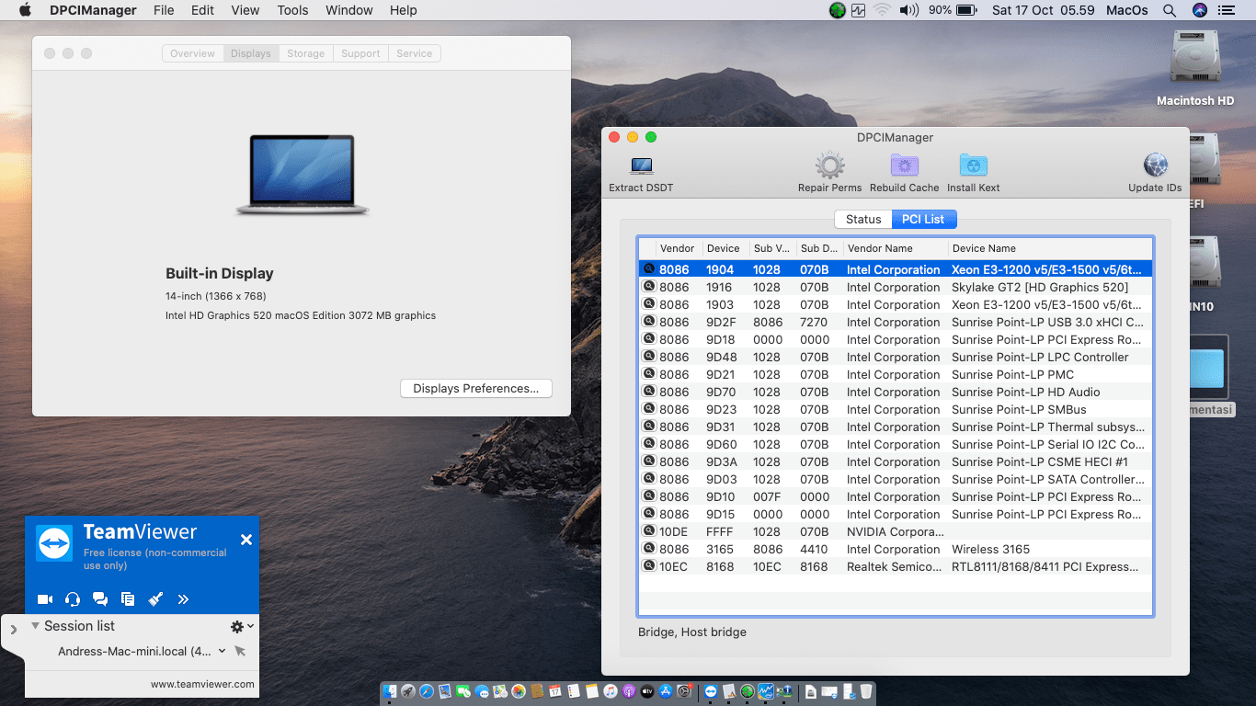Show more TeamViewer tools via double chevron

pyautogui.click(x=183, y=599)
